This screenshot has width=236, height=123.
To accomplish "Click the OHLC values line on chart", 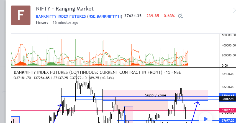I will coord(63,78).
